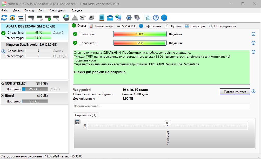Viewport: 261px width, 159px height.
Task: Click the Ніяких дій робити не потрібно text
Action: coord(100,72)
